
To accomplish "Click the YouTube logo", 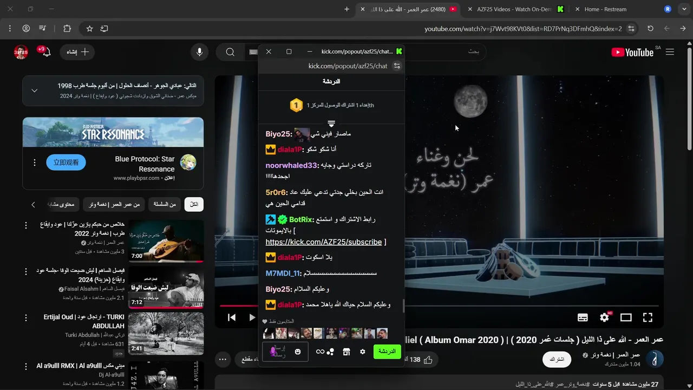I will tap(632, 52).
